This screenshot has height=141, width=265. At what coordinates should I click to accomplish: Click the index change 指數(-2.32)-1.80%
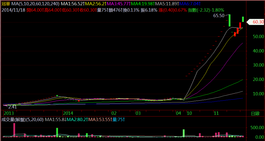coord(206,10)
